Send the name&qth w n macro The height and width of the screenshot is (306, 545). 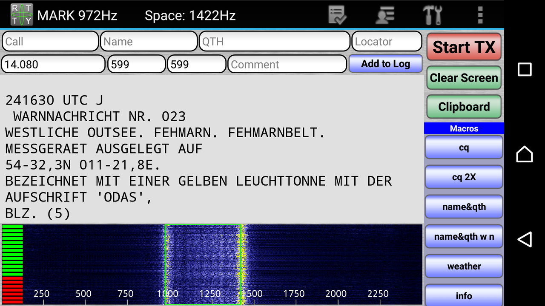(x=464, y=237)
